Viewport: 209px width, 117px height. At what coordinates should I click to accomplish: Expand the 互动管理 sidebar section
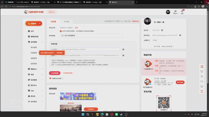[x=42, y=80]
